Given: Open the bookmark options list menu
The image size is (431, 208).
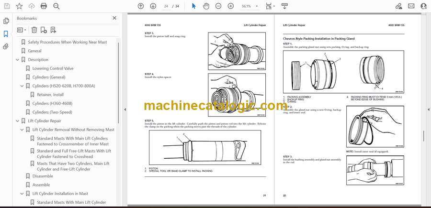Looking at the screenshot, I should 22,30.
